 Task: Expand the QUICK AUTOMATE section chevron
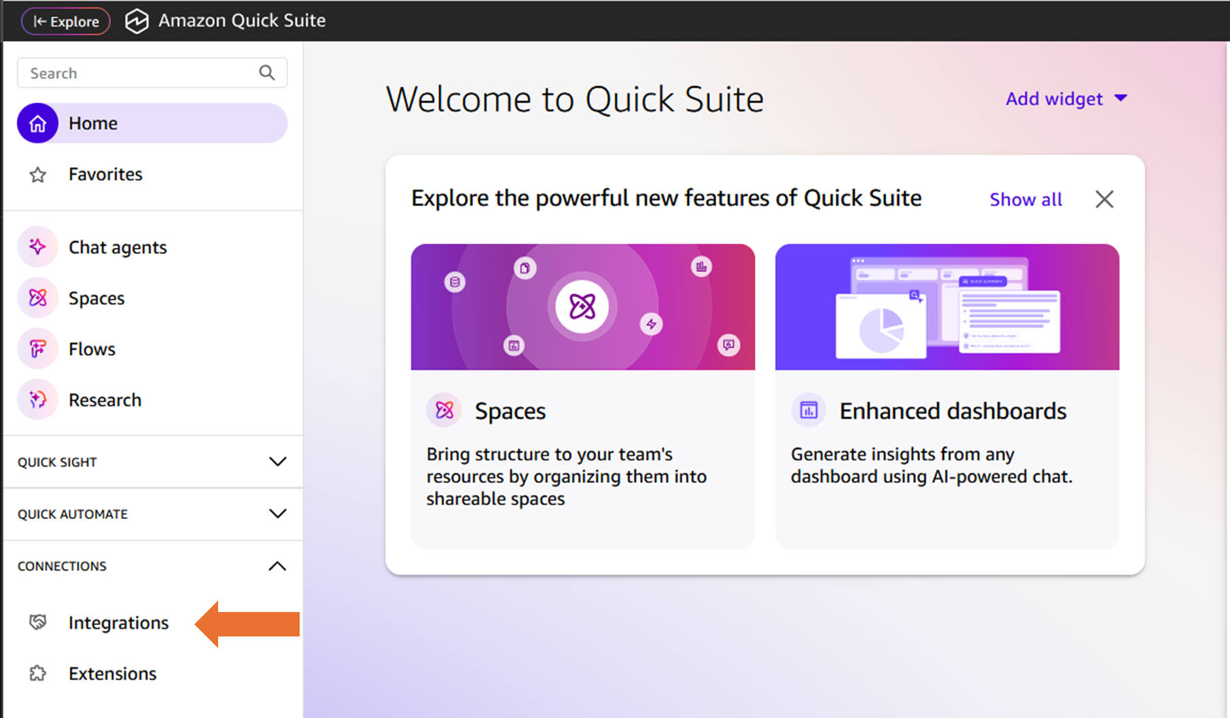point(277,514)
